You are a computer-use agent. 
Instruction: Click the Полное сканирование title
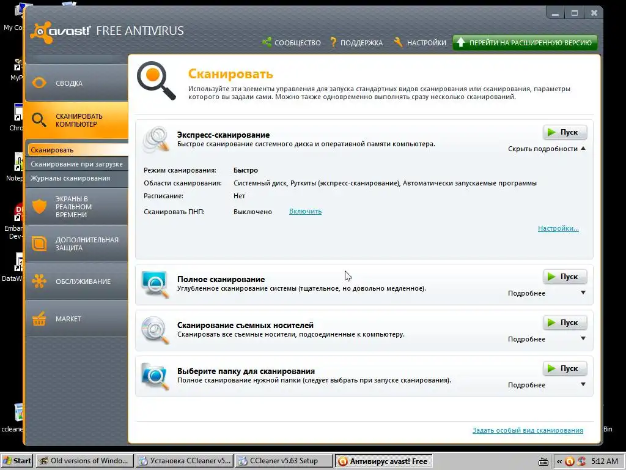pyautogui.click(x=221, y=279)
